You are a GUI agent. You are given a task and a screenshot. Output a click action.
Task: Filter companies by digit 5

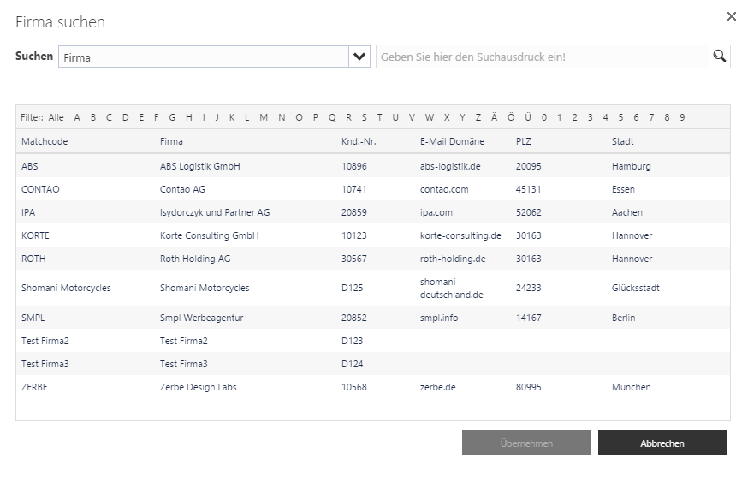pyautogui.click(x=620, y=117)
